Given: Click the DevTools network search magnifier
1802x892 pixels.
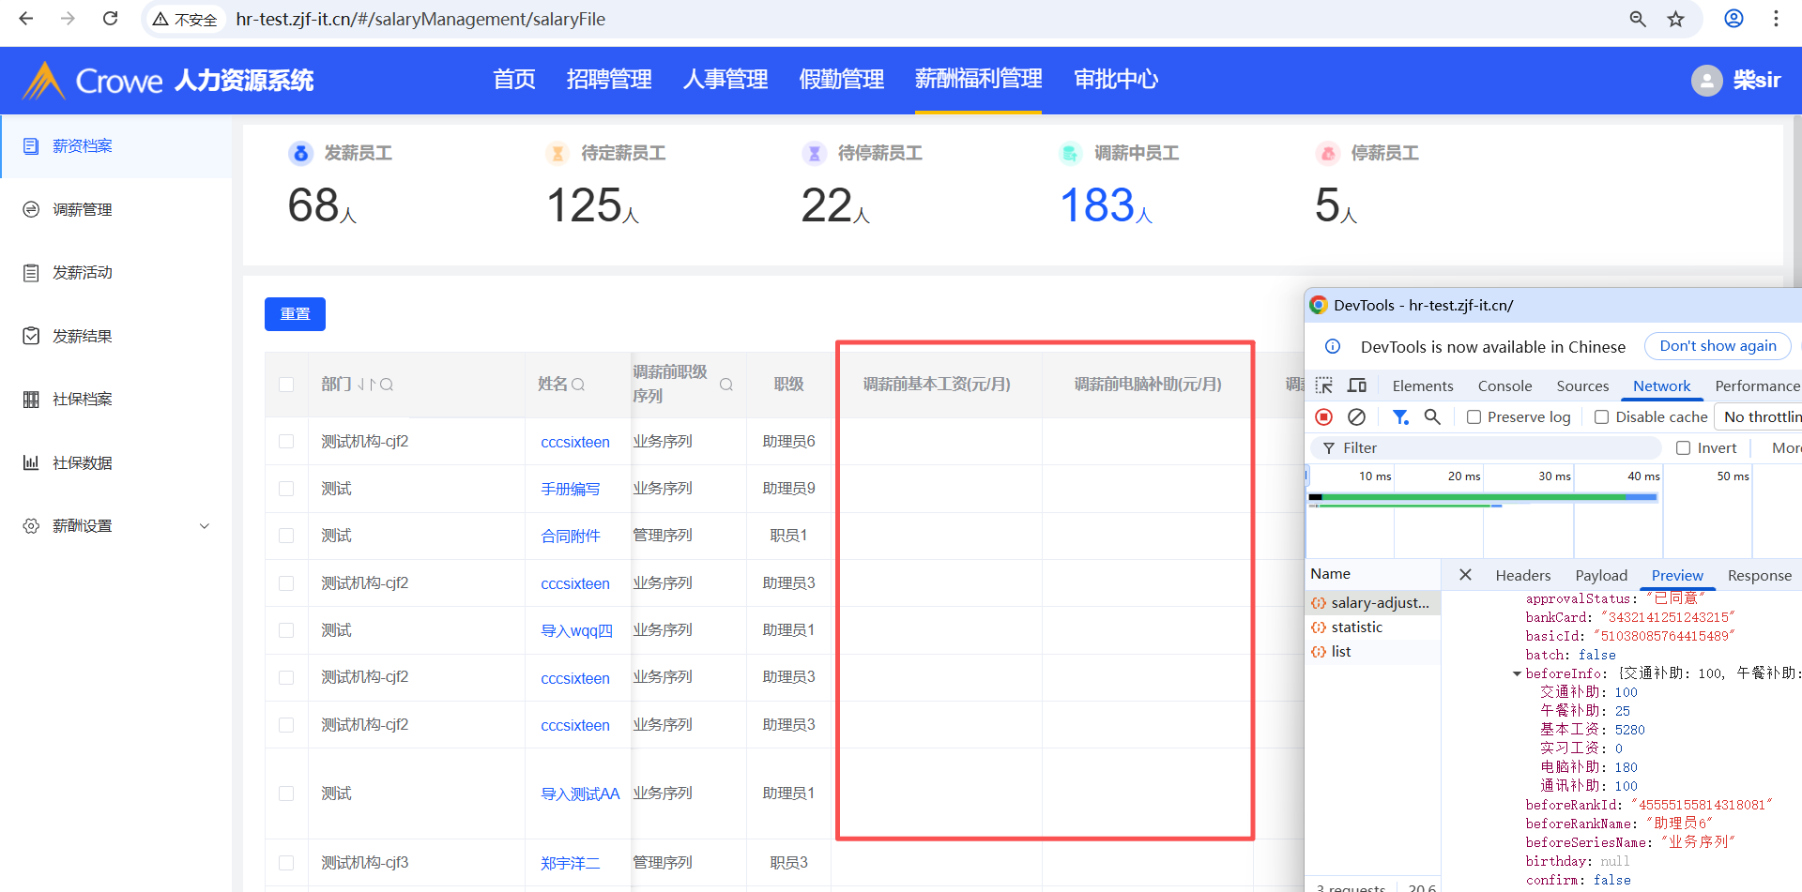Looking at the screenshot, I should pos(1432,416).
